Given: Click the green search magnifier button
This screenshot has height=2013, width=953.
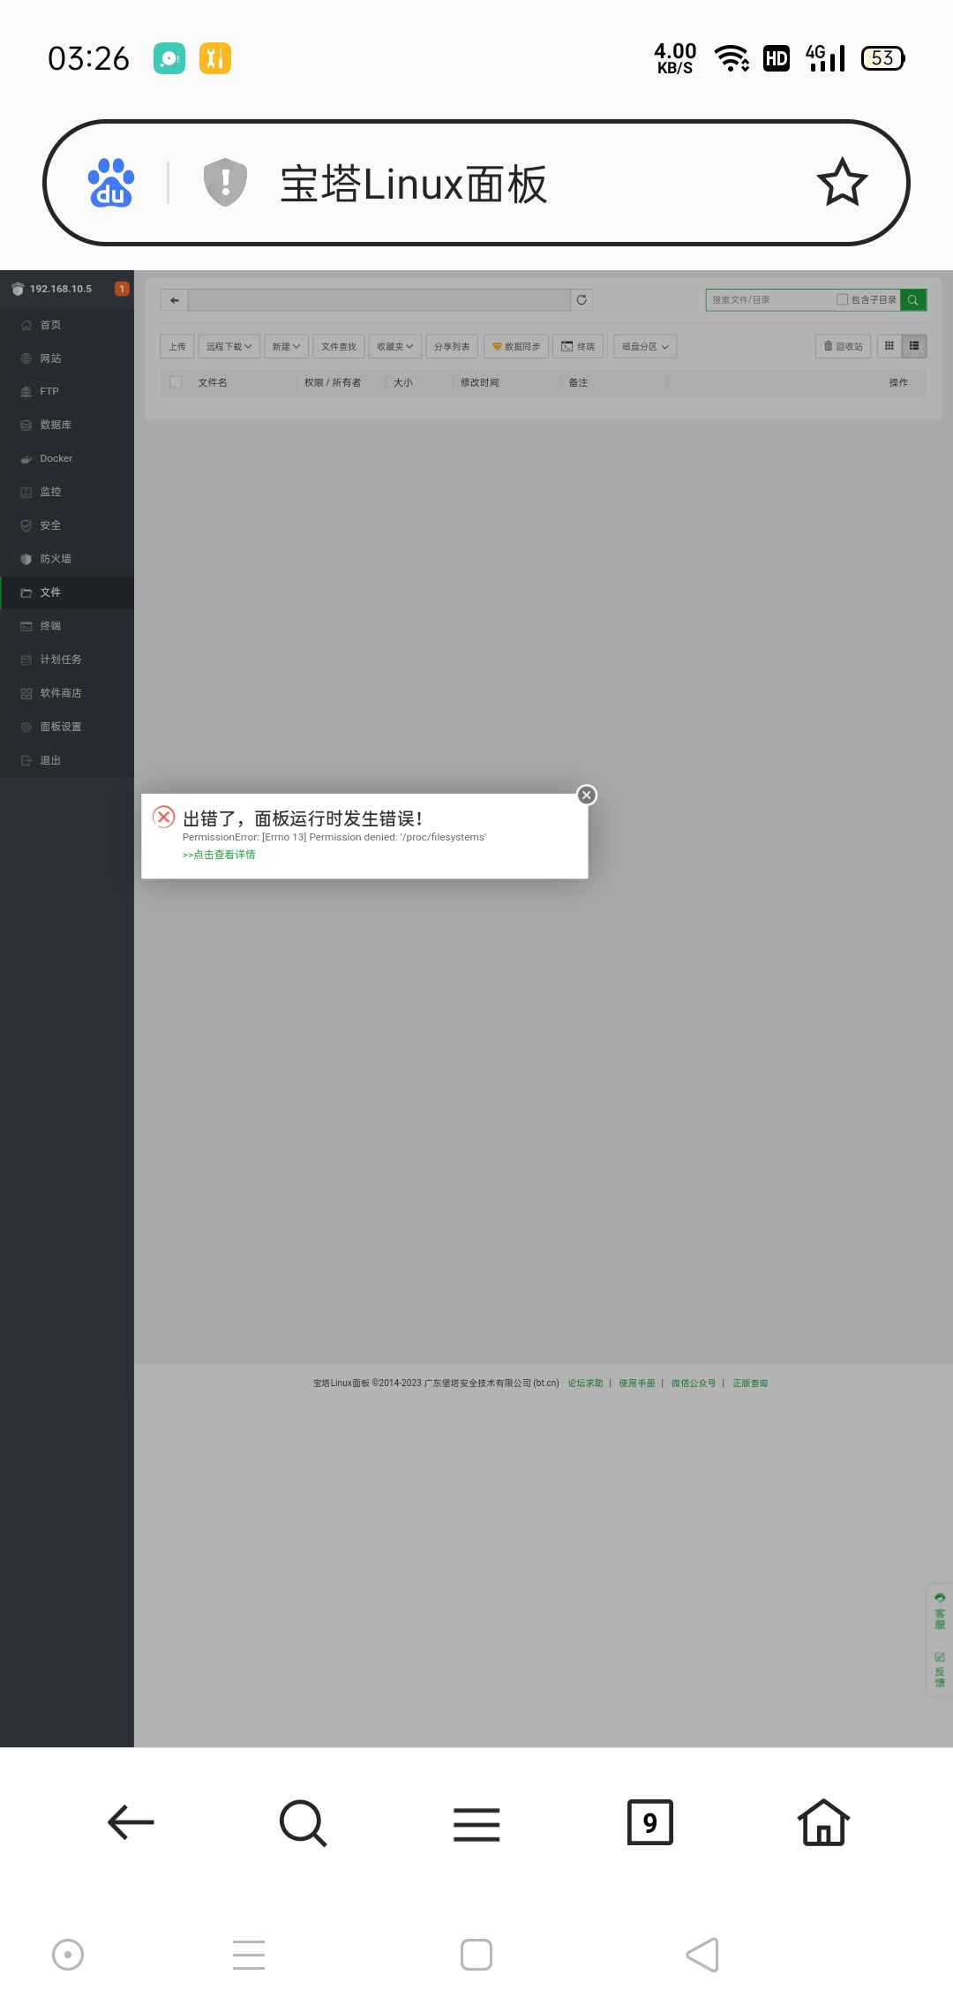Looking at the screenshot, I should (x=913, y=300).
